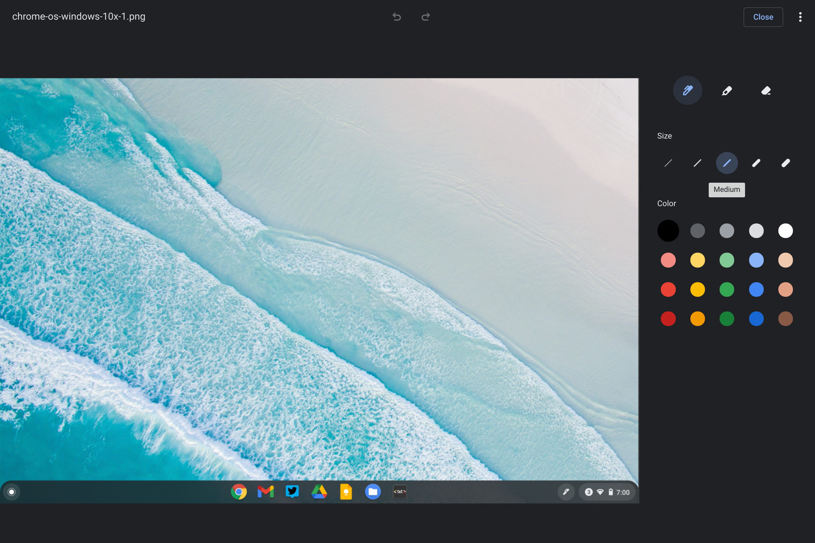Click the stylus tools icon near the system tray
Viewport: 815px width, 543px height.
pyautogui.click(x=566, y=491)
